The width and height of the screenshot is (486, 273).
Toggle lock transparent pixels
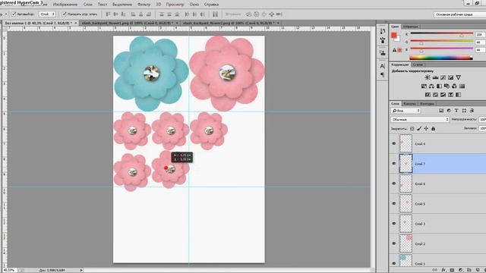412,128
